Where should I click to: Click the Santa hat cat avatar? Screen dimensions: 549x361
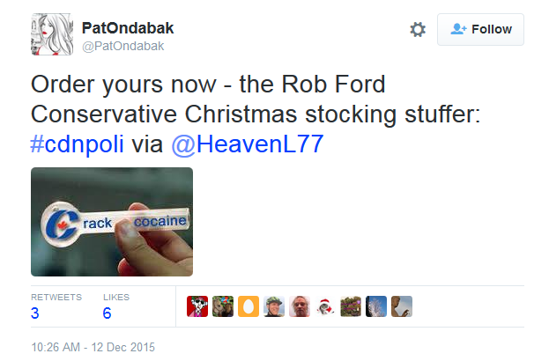click(325, 306)
